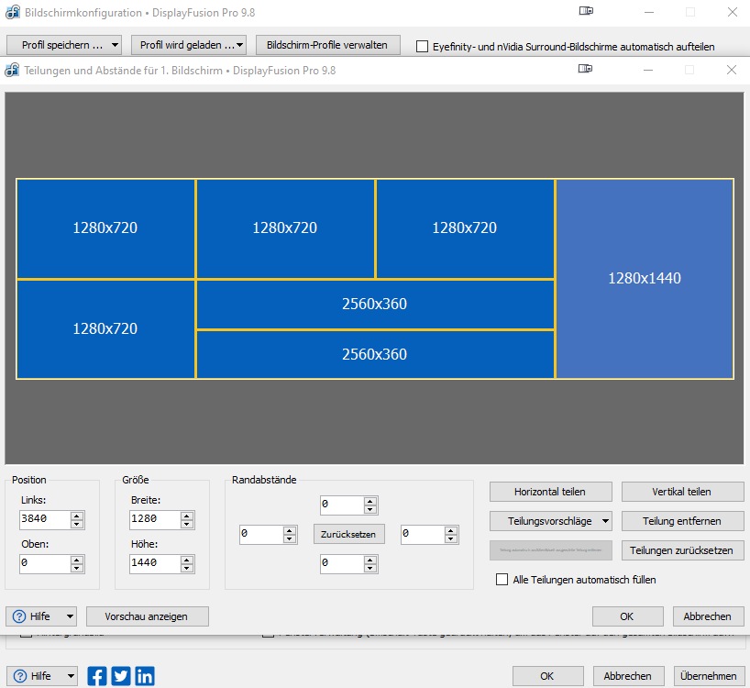Open Profil wird geladen dropdown
This screenshot has width=750, height=688.
click(x=189, y=45)
